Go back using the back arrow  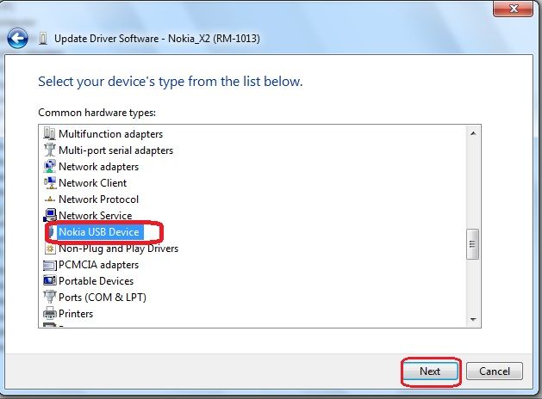(17, 39)
